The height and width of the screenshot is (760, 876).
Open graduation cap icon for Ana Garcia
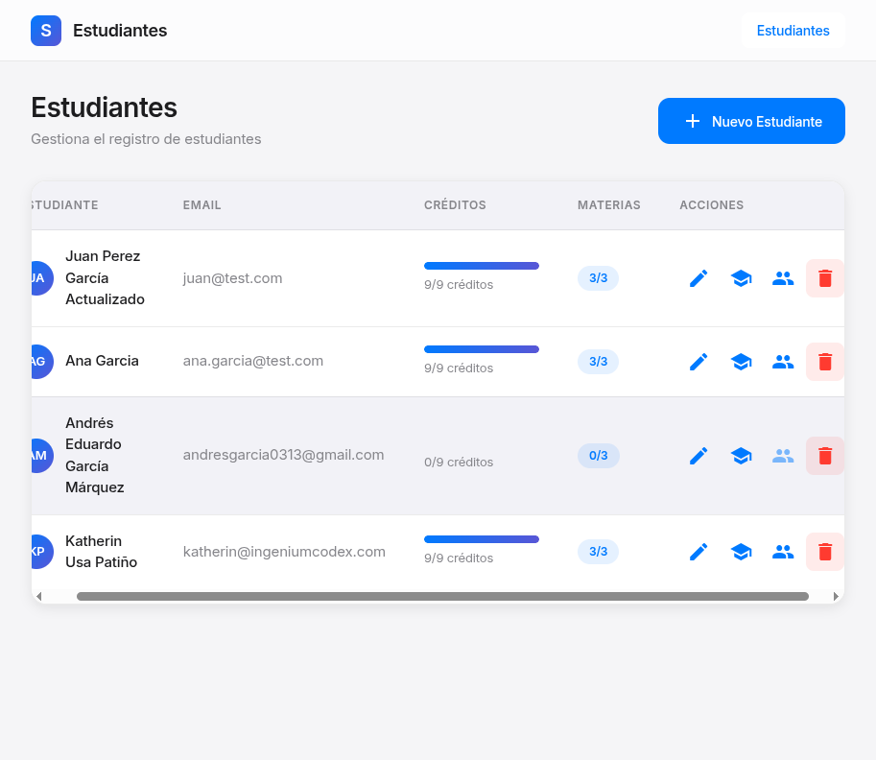[741, 362]
